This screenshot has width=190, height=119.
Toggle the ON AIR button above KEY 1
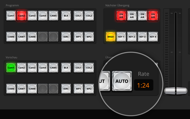coord(121,15)
